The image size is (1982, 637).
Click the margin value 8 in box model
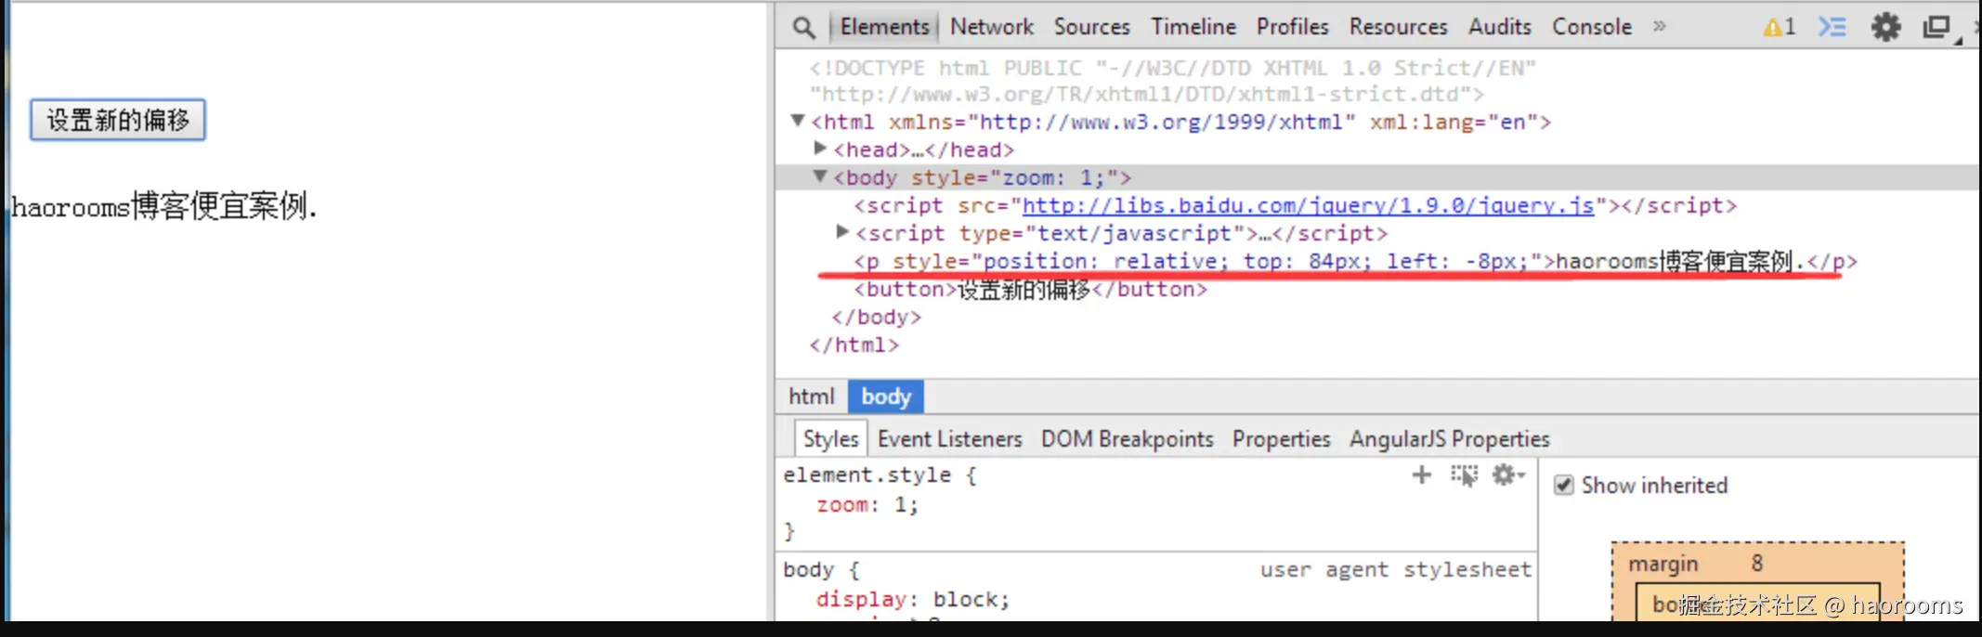pyautogui.click(x=1757, y=563)
